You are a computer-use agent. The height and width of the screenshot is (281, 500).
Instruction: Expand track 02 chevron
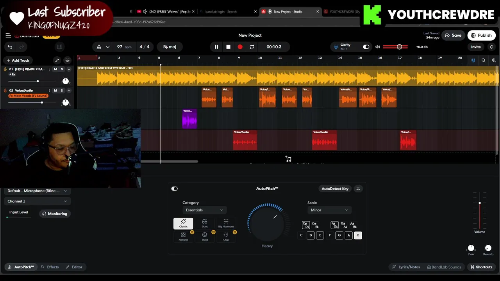tap(69, 91)
